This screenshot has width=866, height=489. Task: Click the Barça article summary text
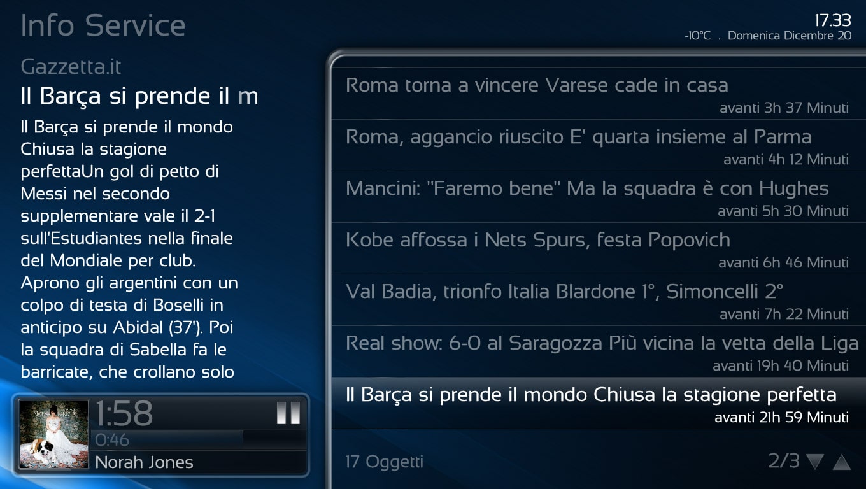tap(131, 249)
